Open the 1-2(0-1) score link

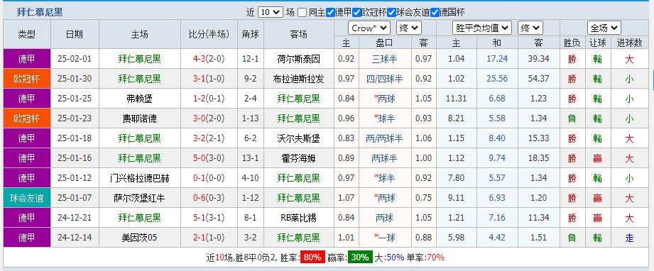point(209,99)
